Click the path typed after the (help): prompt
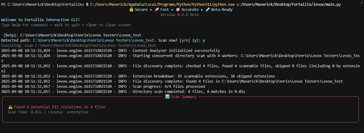The image size is (364, 133). point(81,35)
